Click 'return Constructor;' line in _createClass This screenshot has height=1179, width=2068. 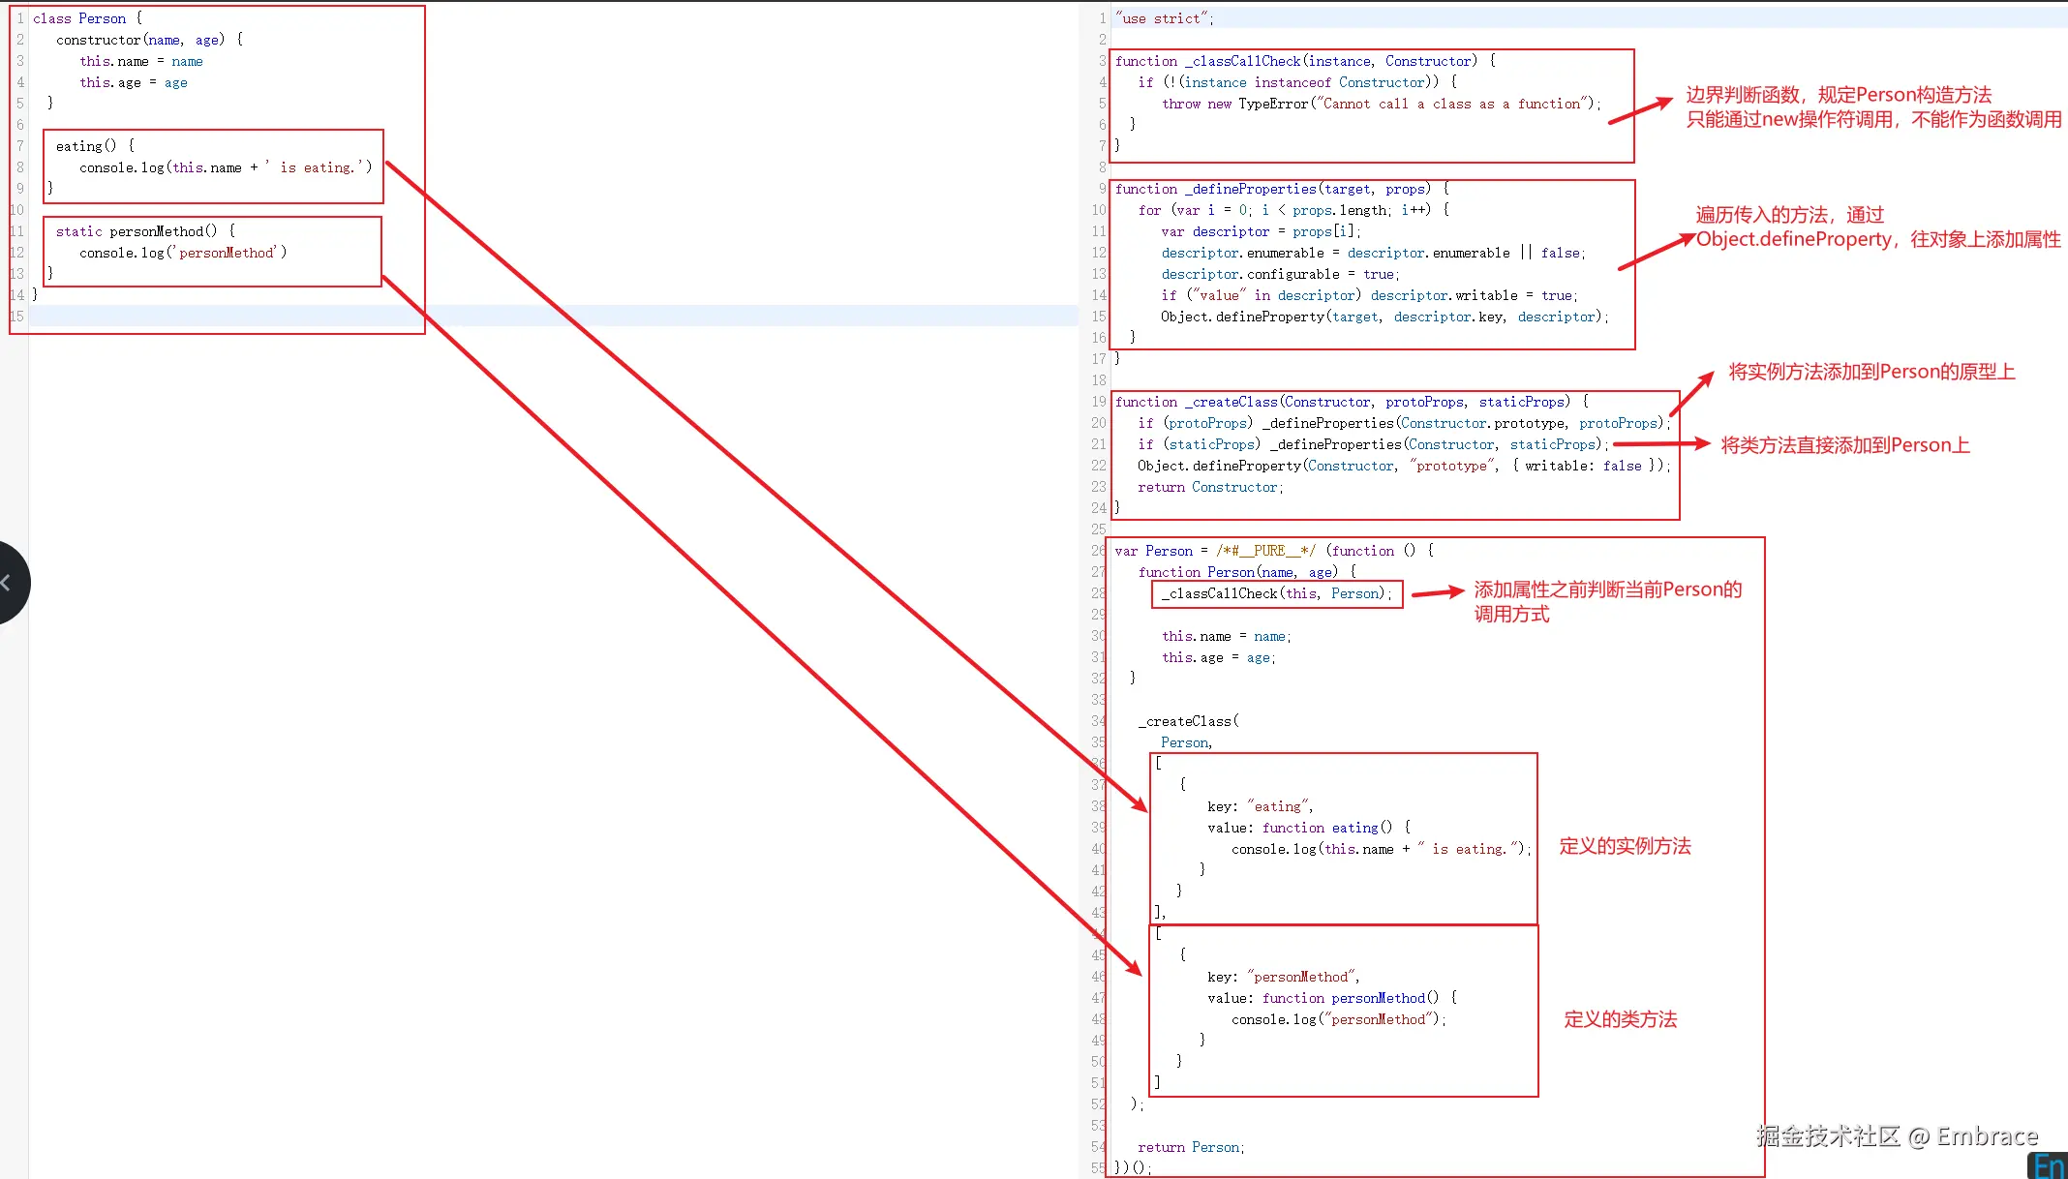(x=1210, y=487)
